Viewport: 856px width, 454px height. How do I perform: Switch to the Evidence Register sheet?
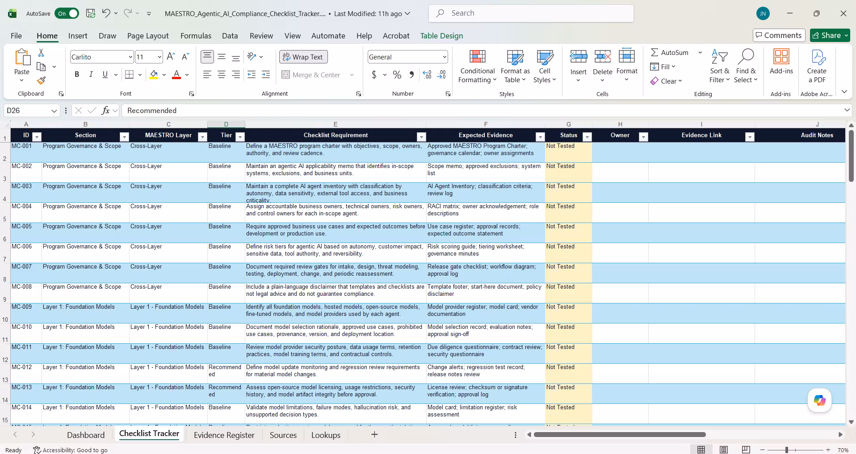224,435
